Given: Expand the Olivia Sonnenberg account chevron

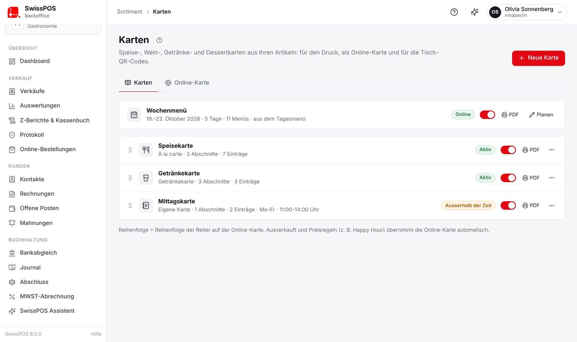Looking at the screenshot, I should (560, 12).
